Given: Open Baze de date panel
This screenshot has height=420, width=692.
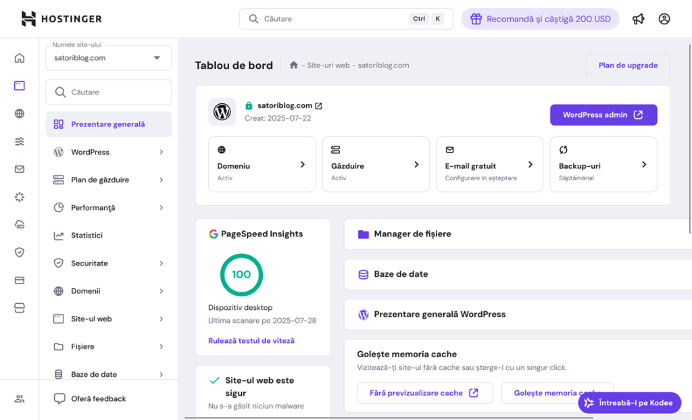Looking at the screenshot, I should (518, 274).
